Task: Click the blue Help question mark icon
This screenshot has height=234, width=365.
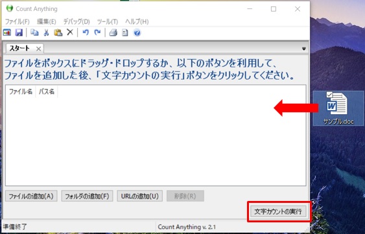Action: (137, 32)
